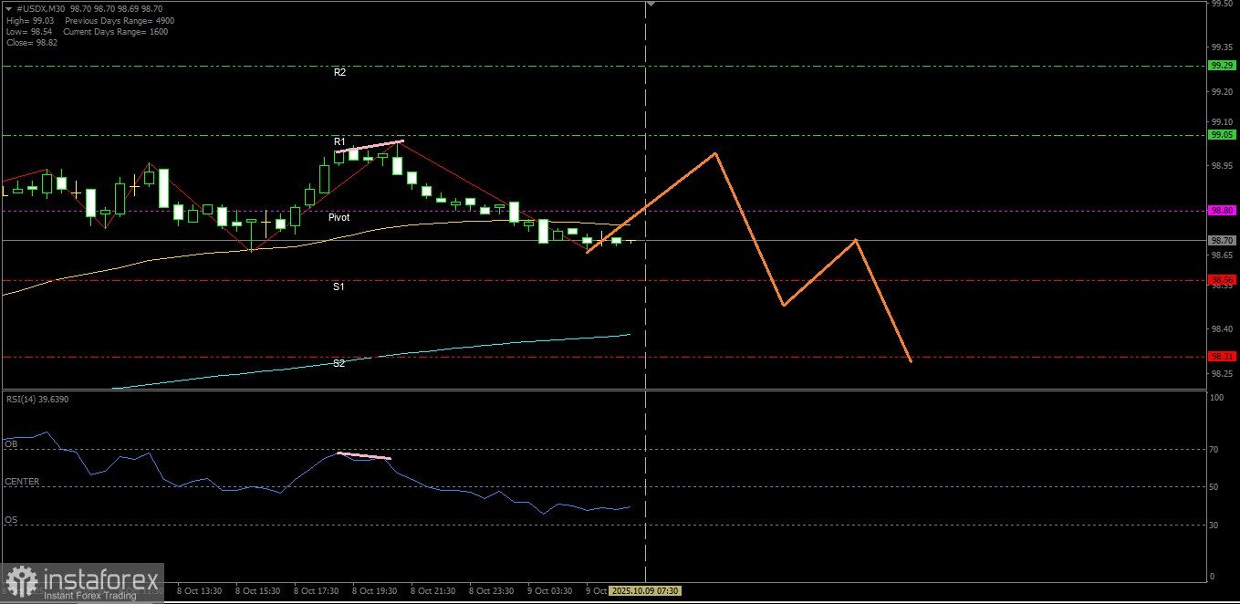Screen dimensions: 1240x604
Task: Click the CENTER level label in RSI
Action: tap(22, 482)
